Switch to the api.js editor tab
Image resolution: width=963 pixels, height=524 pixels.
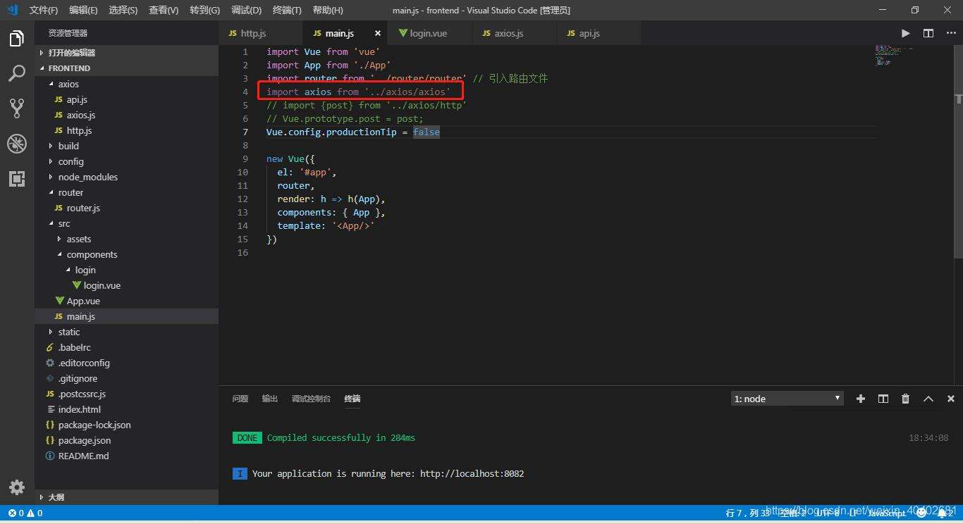point(599,33)
